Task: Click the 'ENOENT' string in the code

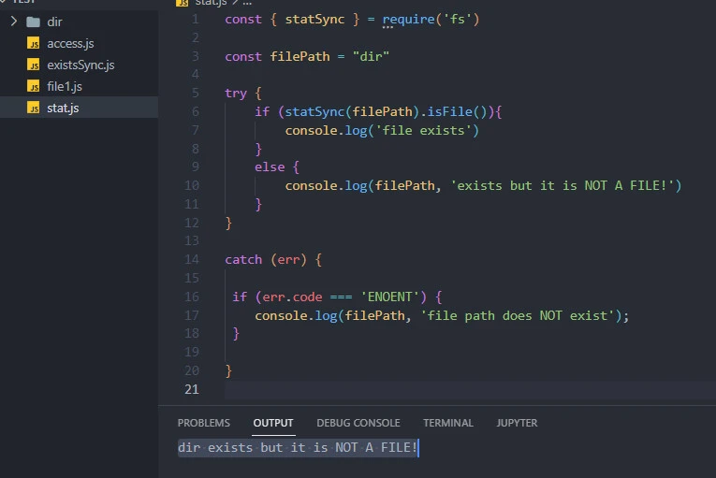Action: coord(391,297)
